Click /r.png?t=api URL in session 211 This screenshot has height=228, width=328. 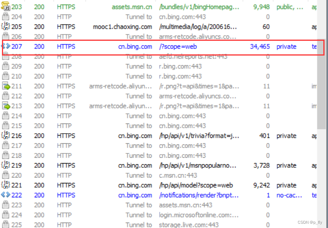click(199, 86)
